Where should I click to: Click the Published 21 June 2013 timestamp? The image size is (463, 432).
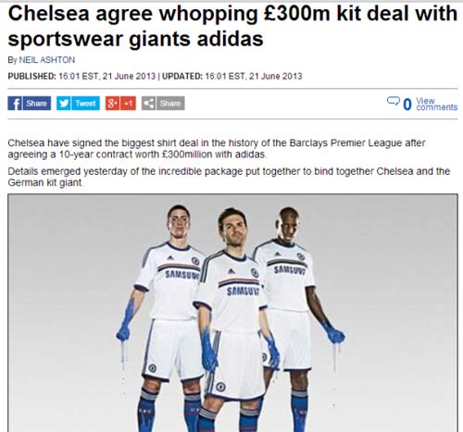coord(81,76)
